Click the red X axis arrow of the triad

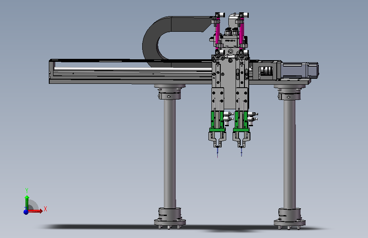click(x=36, y=211)
